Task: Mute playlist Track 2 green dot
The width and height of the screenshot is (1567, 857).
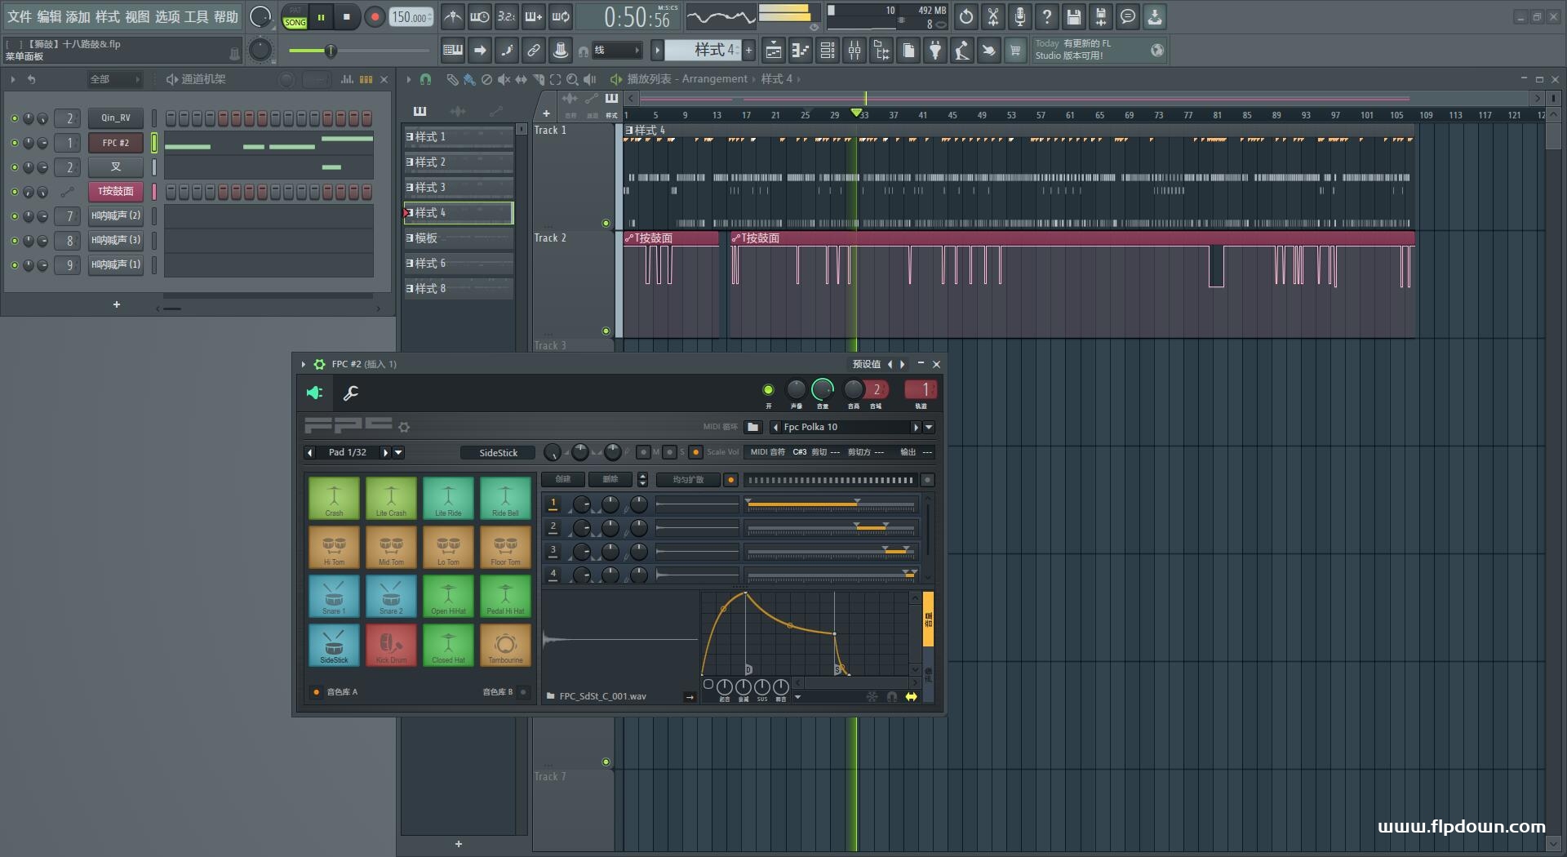Action: (x=606, y=331)
